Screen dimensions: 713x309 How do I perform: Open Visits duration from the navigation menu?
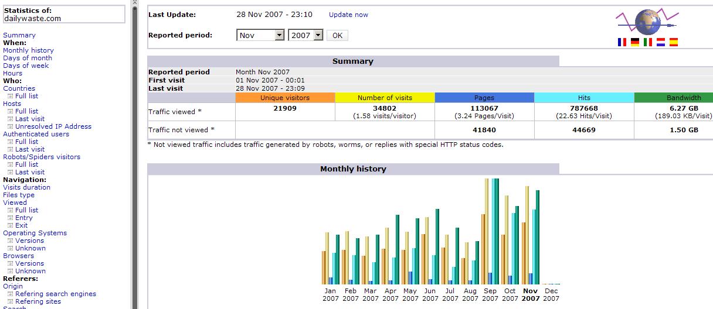point(26,187)
